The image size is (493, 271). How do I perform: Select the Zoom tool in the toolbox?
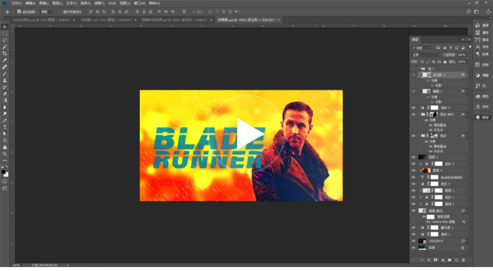pos(5,154)
